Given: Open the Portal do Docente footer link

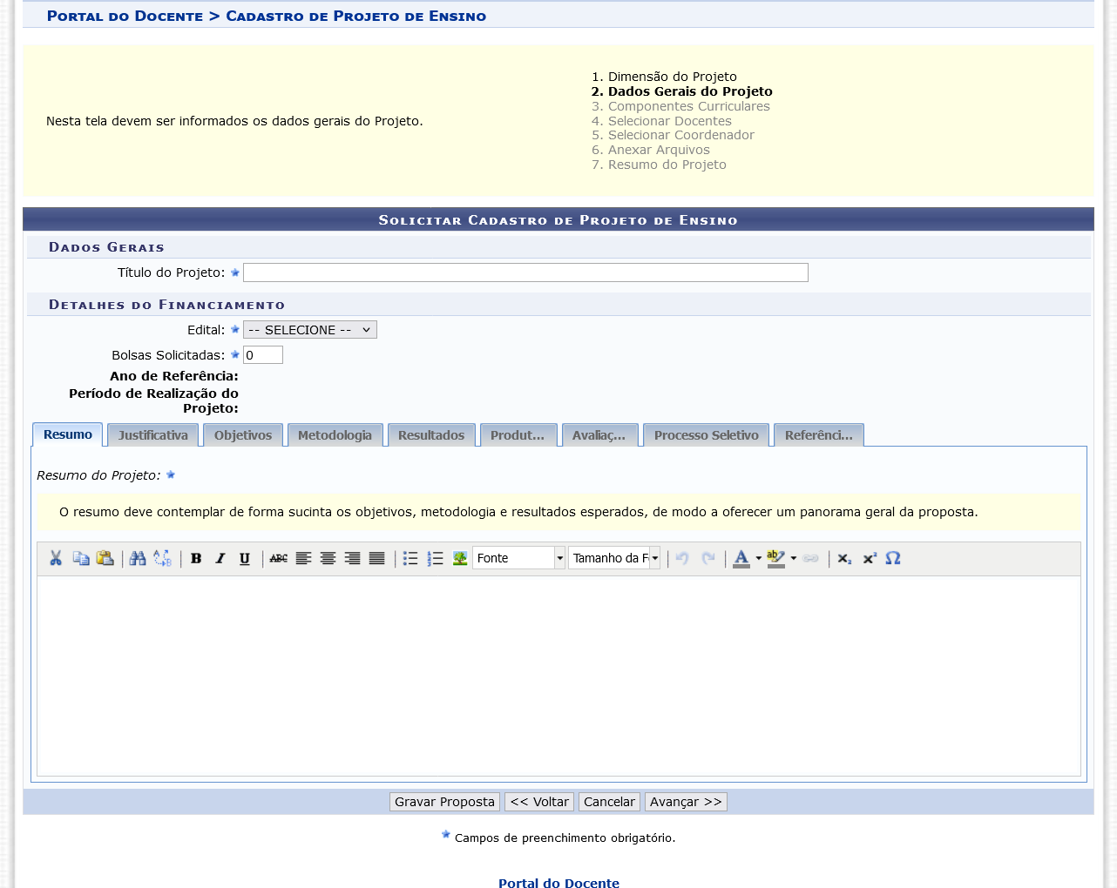Looking at the screenshot, I should click(558, 882).
